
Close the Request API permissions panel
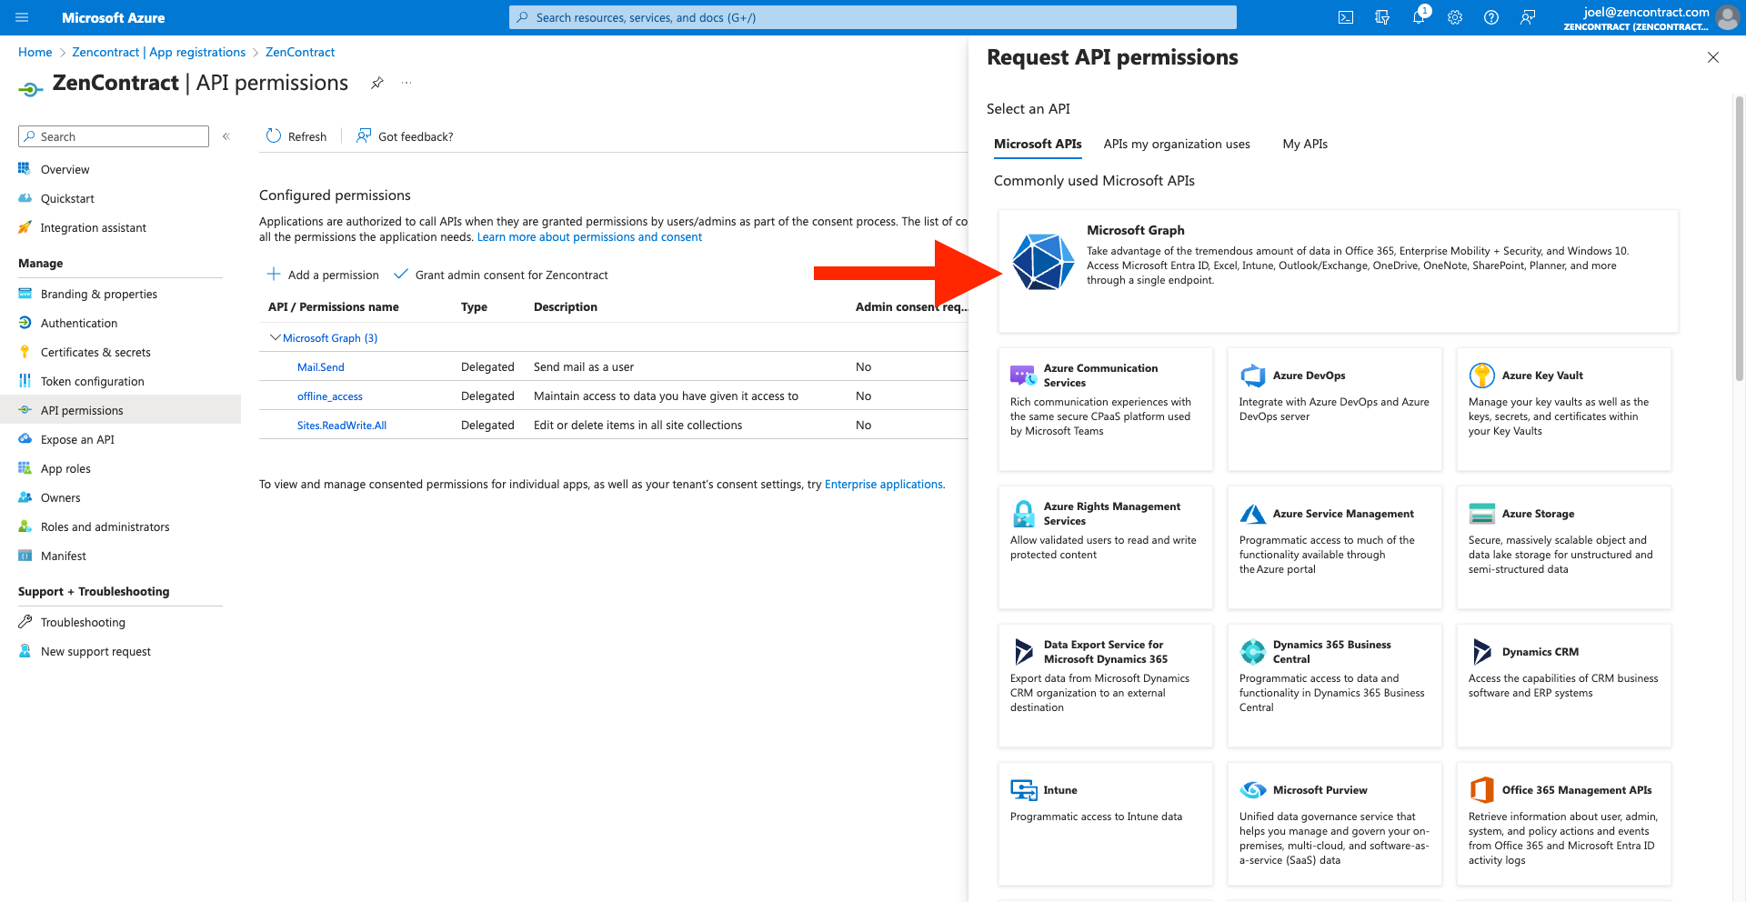click(x=1713, y=57)
